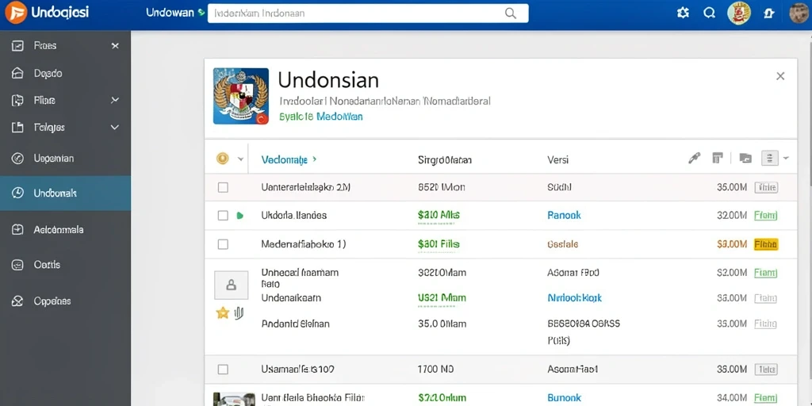Viewport: 812px width, 406px height.
Task: Click the magnifier icon inside the search field
Action: pyautogui.click(x=511, y=13)
